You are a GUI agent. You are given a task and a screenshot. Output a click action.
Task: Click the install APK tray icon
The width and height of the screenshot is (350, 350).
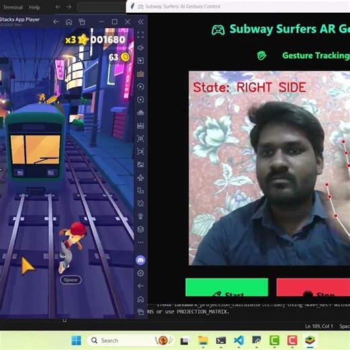click(x=141, y=112)
